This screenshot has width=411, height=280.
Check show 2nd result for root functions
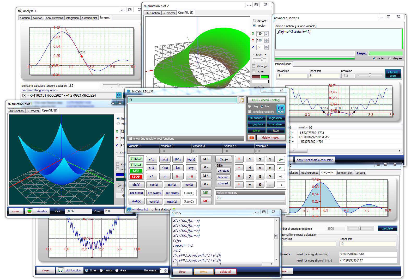click(x=130, y=139)
